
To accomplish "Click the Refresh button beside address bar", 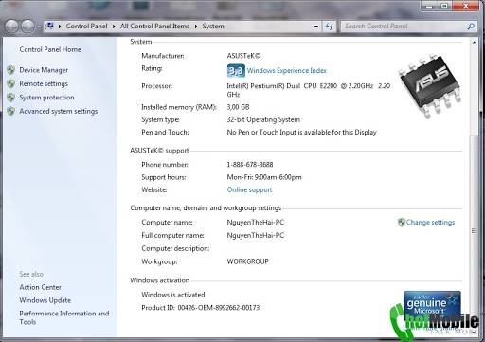I will (x=330, y=27).
